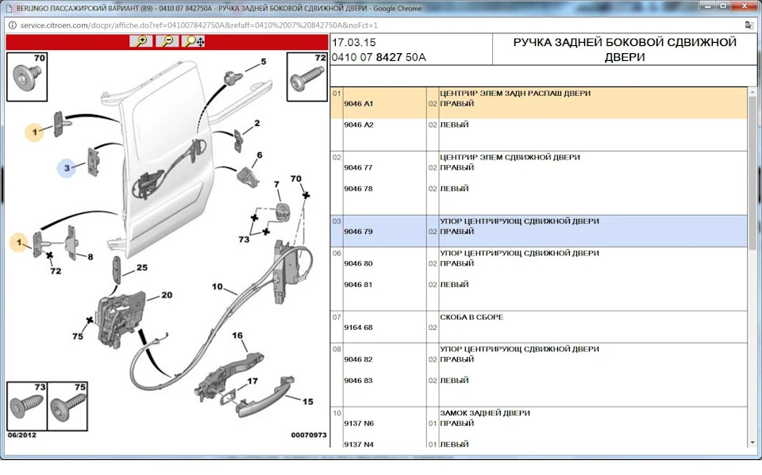This screenshot has height=475, width=762.
Task: Click callout number 17 on diagram
Action: point(252,381)
